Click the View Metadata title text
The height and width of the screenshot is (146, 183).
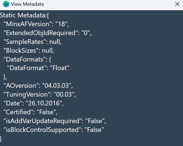pyautogui.click(x=27, y=4)
